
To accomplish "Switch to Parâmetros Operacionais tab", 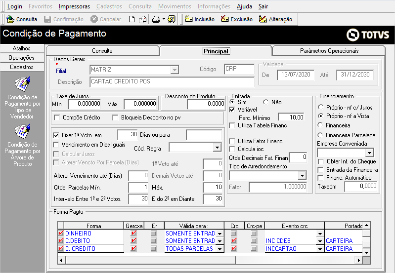I will [329, 50].
